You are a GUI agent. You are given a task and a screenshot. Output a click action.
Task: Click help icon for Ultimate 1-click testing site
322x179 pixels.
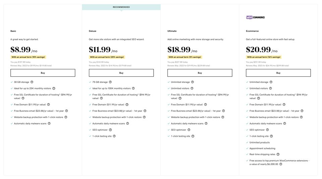[193, 136]
